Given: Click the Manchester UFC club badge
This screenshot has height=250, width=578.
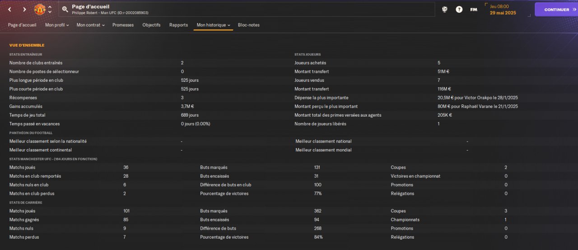Looking at the screenshot, I should [x=40, y=9].
